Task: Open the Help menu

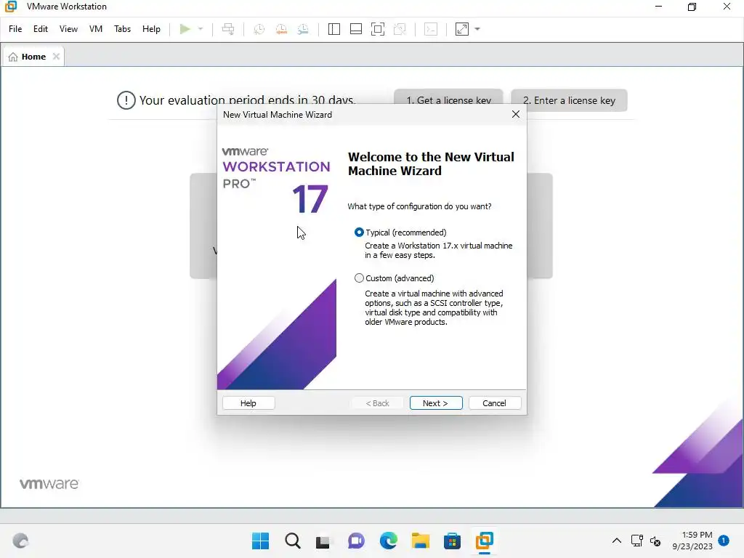Action: coord(151,29)
